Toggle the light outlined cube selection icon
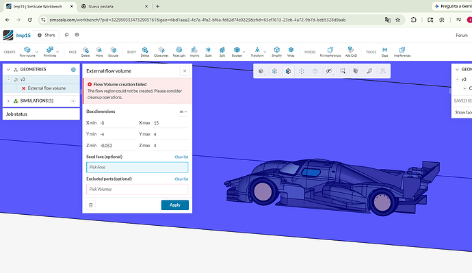 315,71
